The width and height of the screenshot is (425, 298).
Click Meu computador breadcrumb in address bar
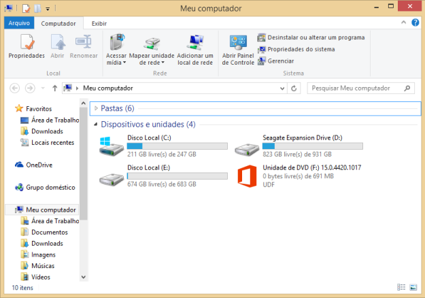(108, 88)
